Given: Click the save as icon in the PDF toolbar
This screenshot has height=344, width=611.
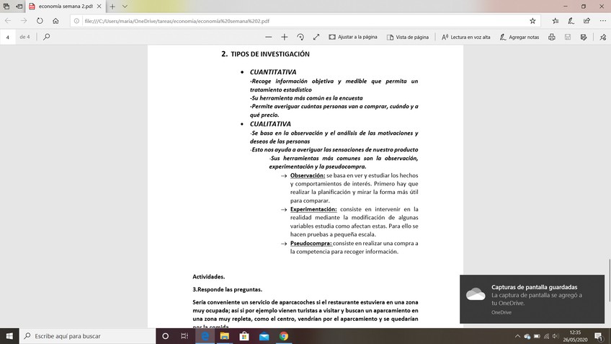Looking at the screenshot, I should [584, 37].
